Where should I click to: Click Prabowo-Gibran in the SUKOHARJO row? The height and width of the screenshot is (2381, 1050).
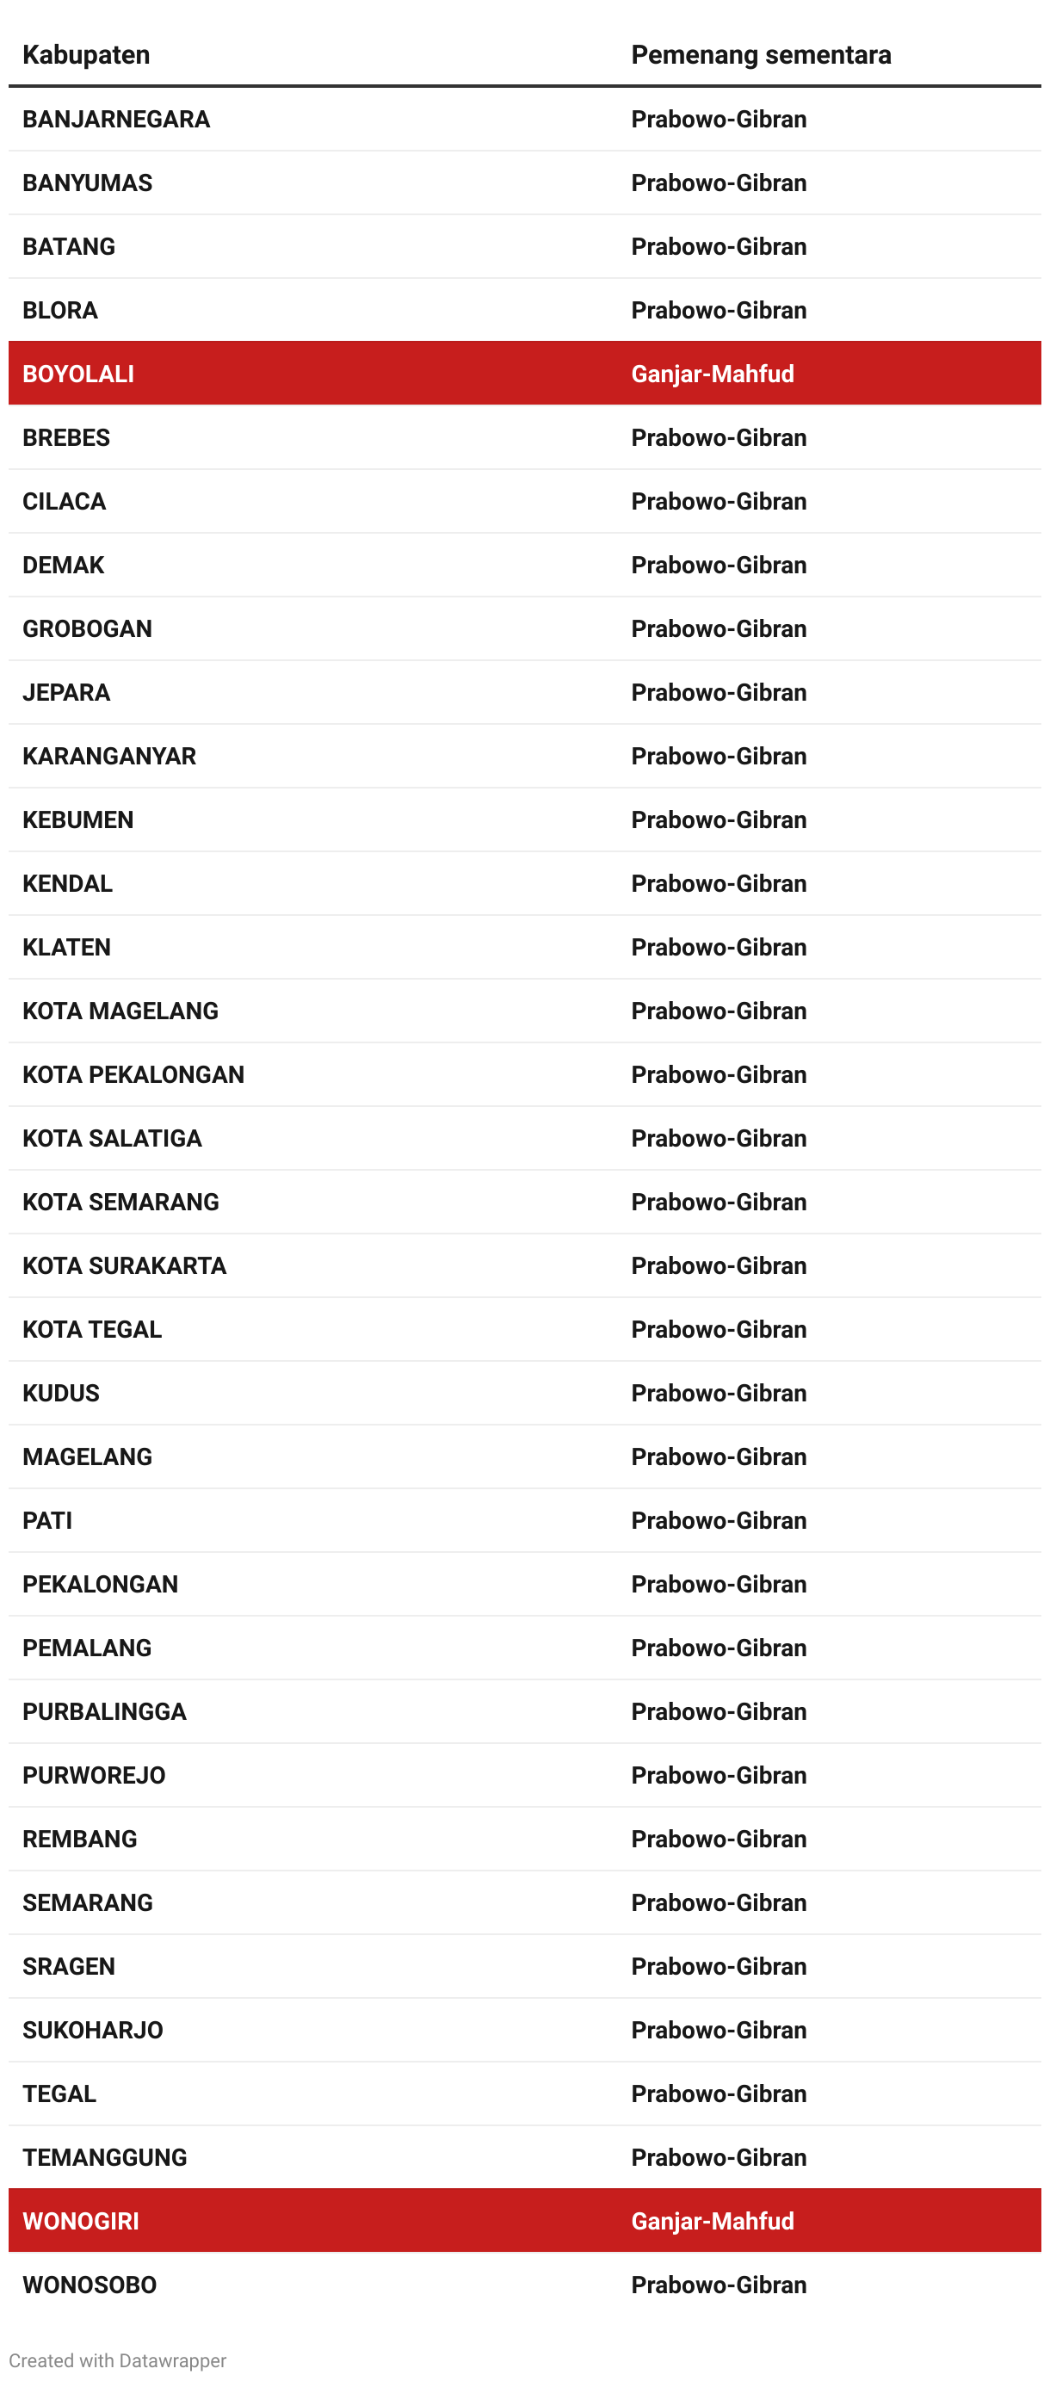[718, 2030]
